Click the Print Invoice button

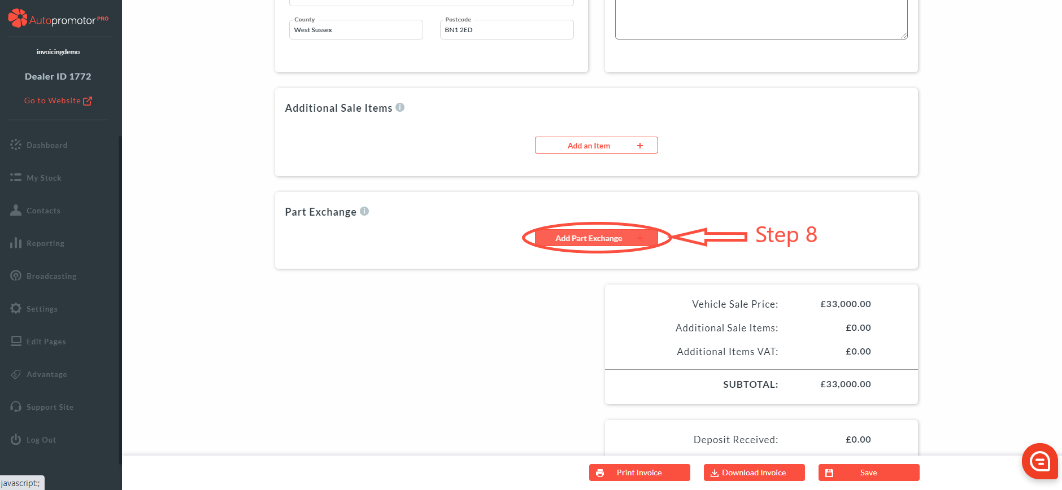639,473
